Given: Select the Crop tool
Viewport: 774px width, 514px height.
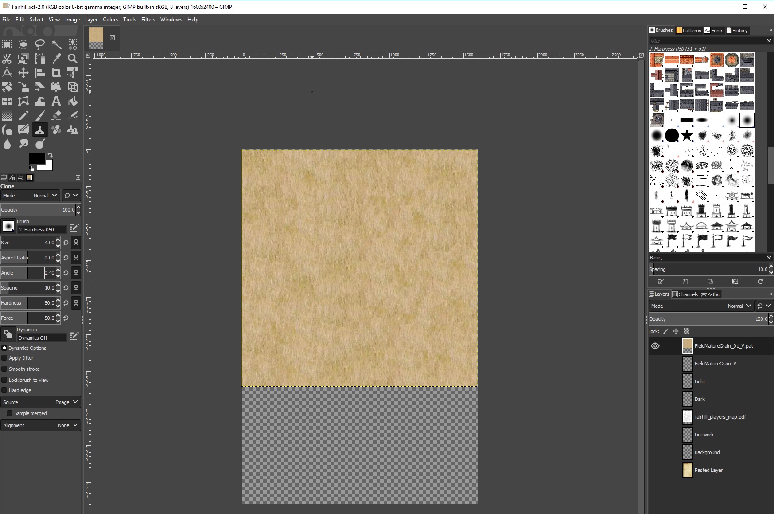Looking at the screenshot, I should (x=56, y=73).
